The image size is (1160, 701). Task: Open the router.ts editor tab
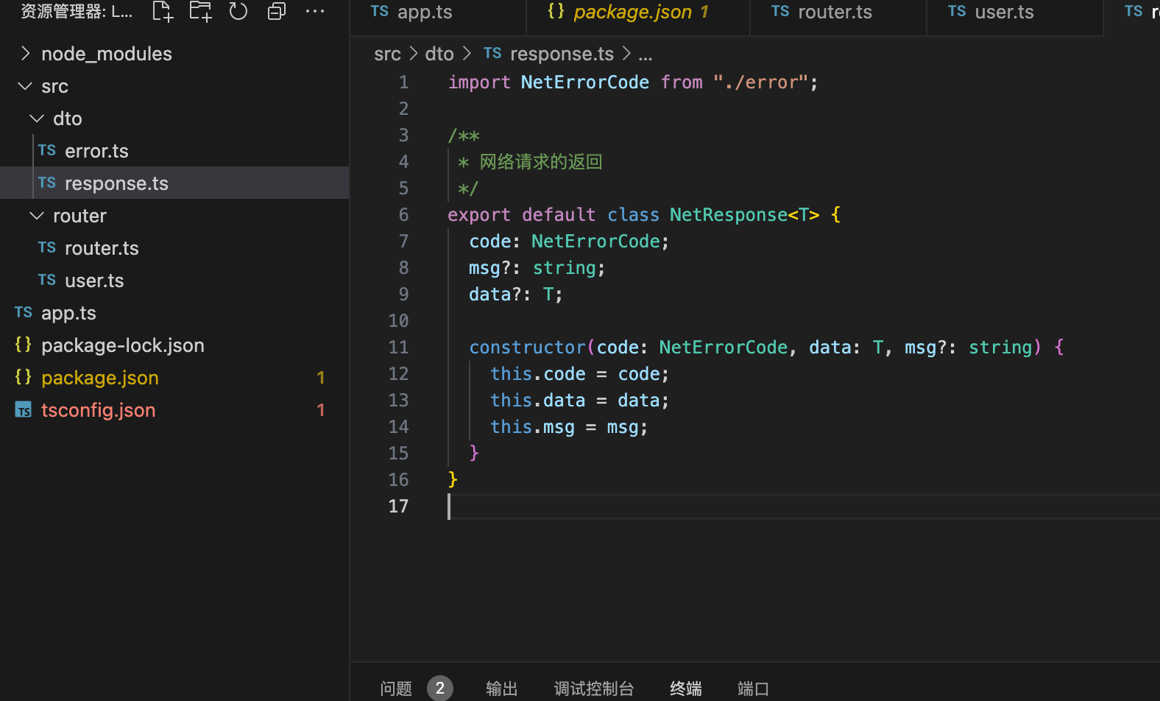(834, 13)
